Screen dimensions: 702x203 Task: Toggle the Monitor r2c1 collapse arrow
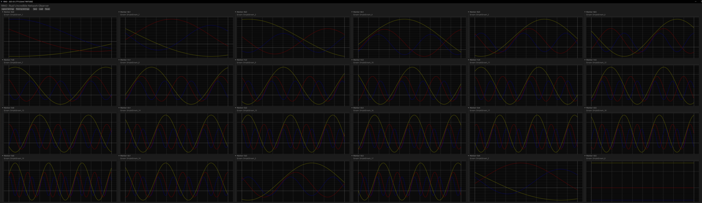coord(119,108)
